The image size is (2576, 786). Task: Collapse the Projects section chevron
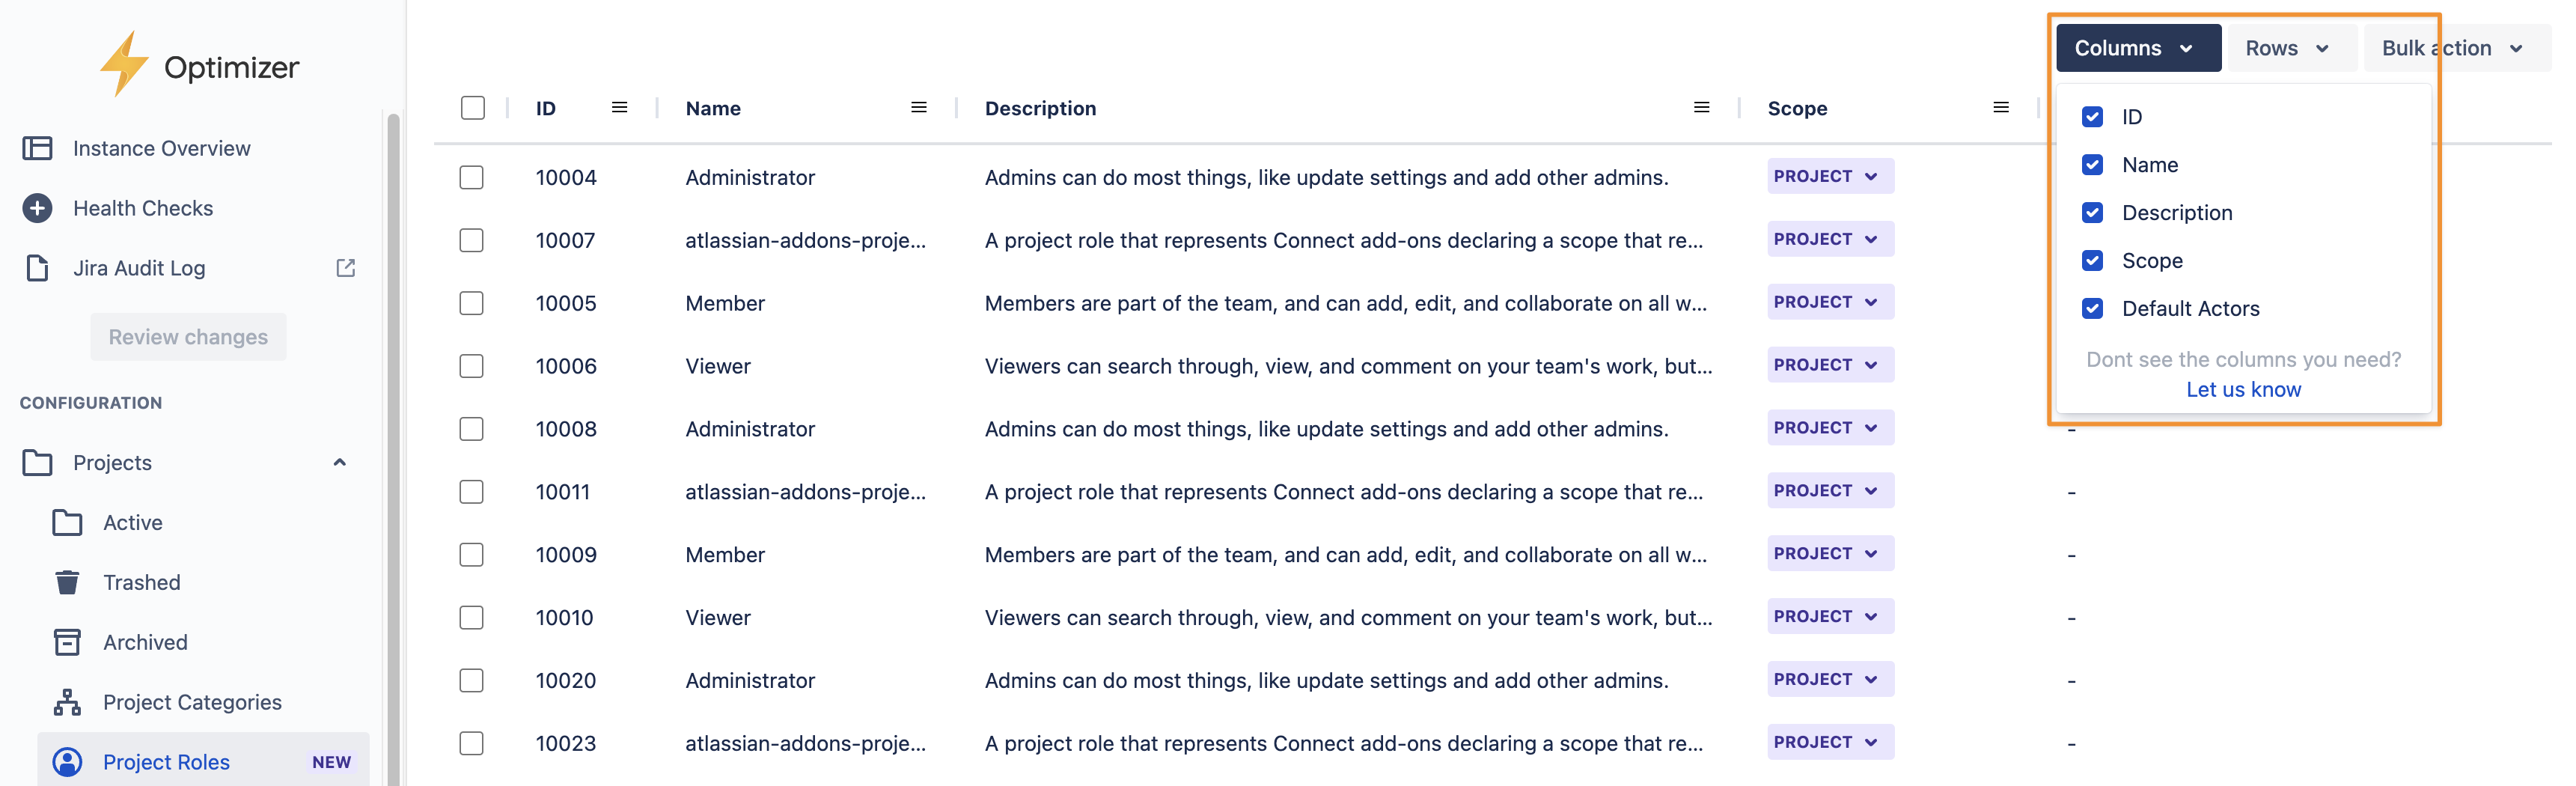(x=340, y=462)
